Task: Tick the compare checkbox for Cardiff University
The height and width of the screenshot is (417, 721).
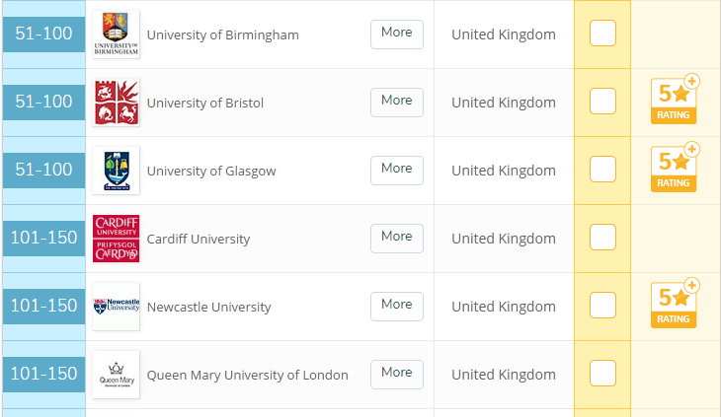Action: click(x=602, y=238)
